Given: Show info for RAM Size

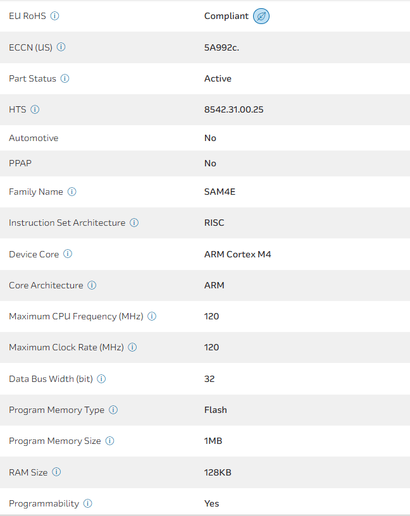Looking at the screenshot, I should (56, 472).
